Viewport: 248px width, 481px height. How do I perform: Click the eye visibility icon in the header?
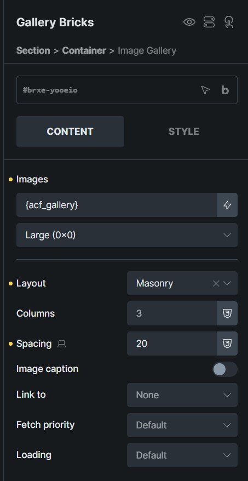[189, 22]
